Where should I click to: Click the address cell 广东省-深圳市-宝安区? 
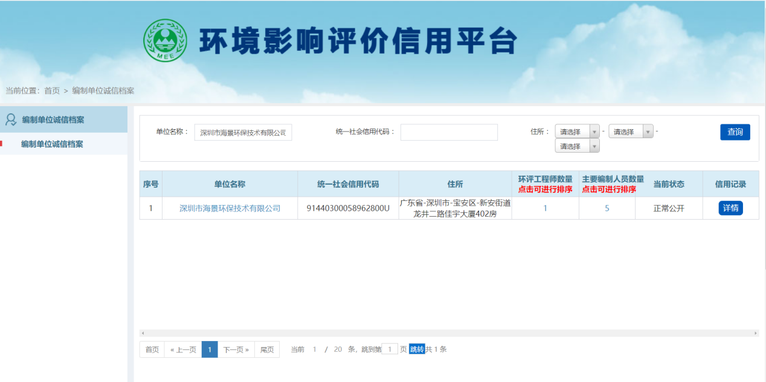[x=455, y=208]
